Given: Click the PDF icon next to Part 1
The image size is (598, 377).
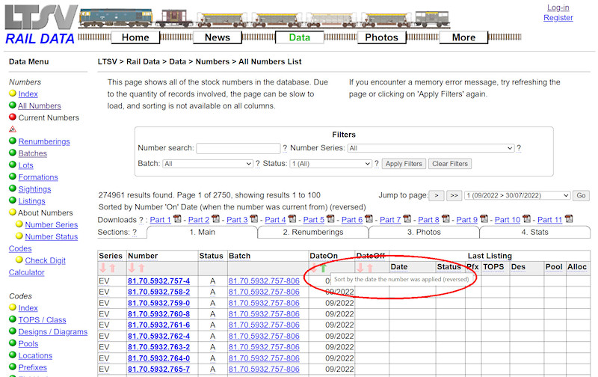Looking at the screenshot, I should (177, 220).
